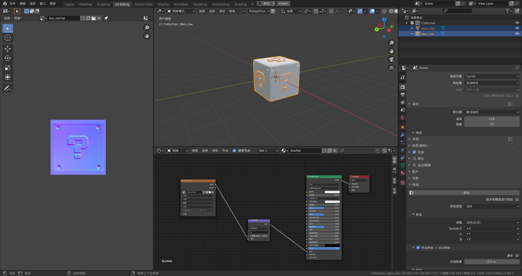
Task: Open the Output properties tab
Action: point(403,95)
